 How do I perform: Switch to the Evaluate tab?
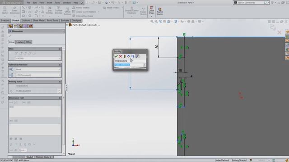(x=65, y=21)
